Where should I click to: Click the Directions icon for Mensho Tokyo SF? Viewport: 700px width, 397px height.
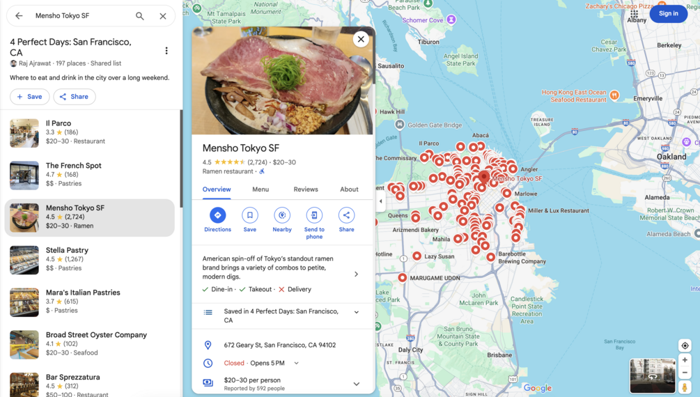(217, 215)
